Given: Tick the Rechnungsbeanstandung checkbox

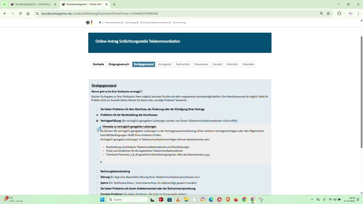Looking at the screenshot, I should tap(97, 171).
